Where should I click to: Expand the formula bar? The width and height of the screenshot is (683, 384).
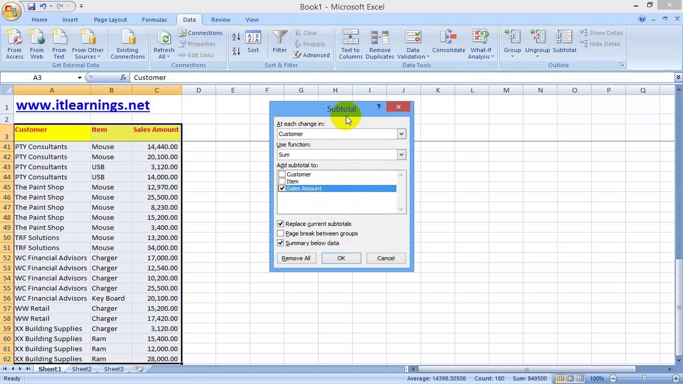678,77
